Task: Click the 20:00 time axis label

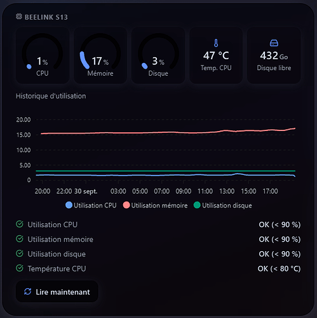Action: (x=43, y=191)
